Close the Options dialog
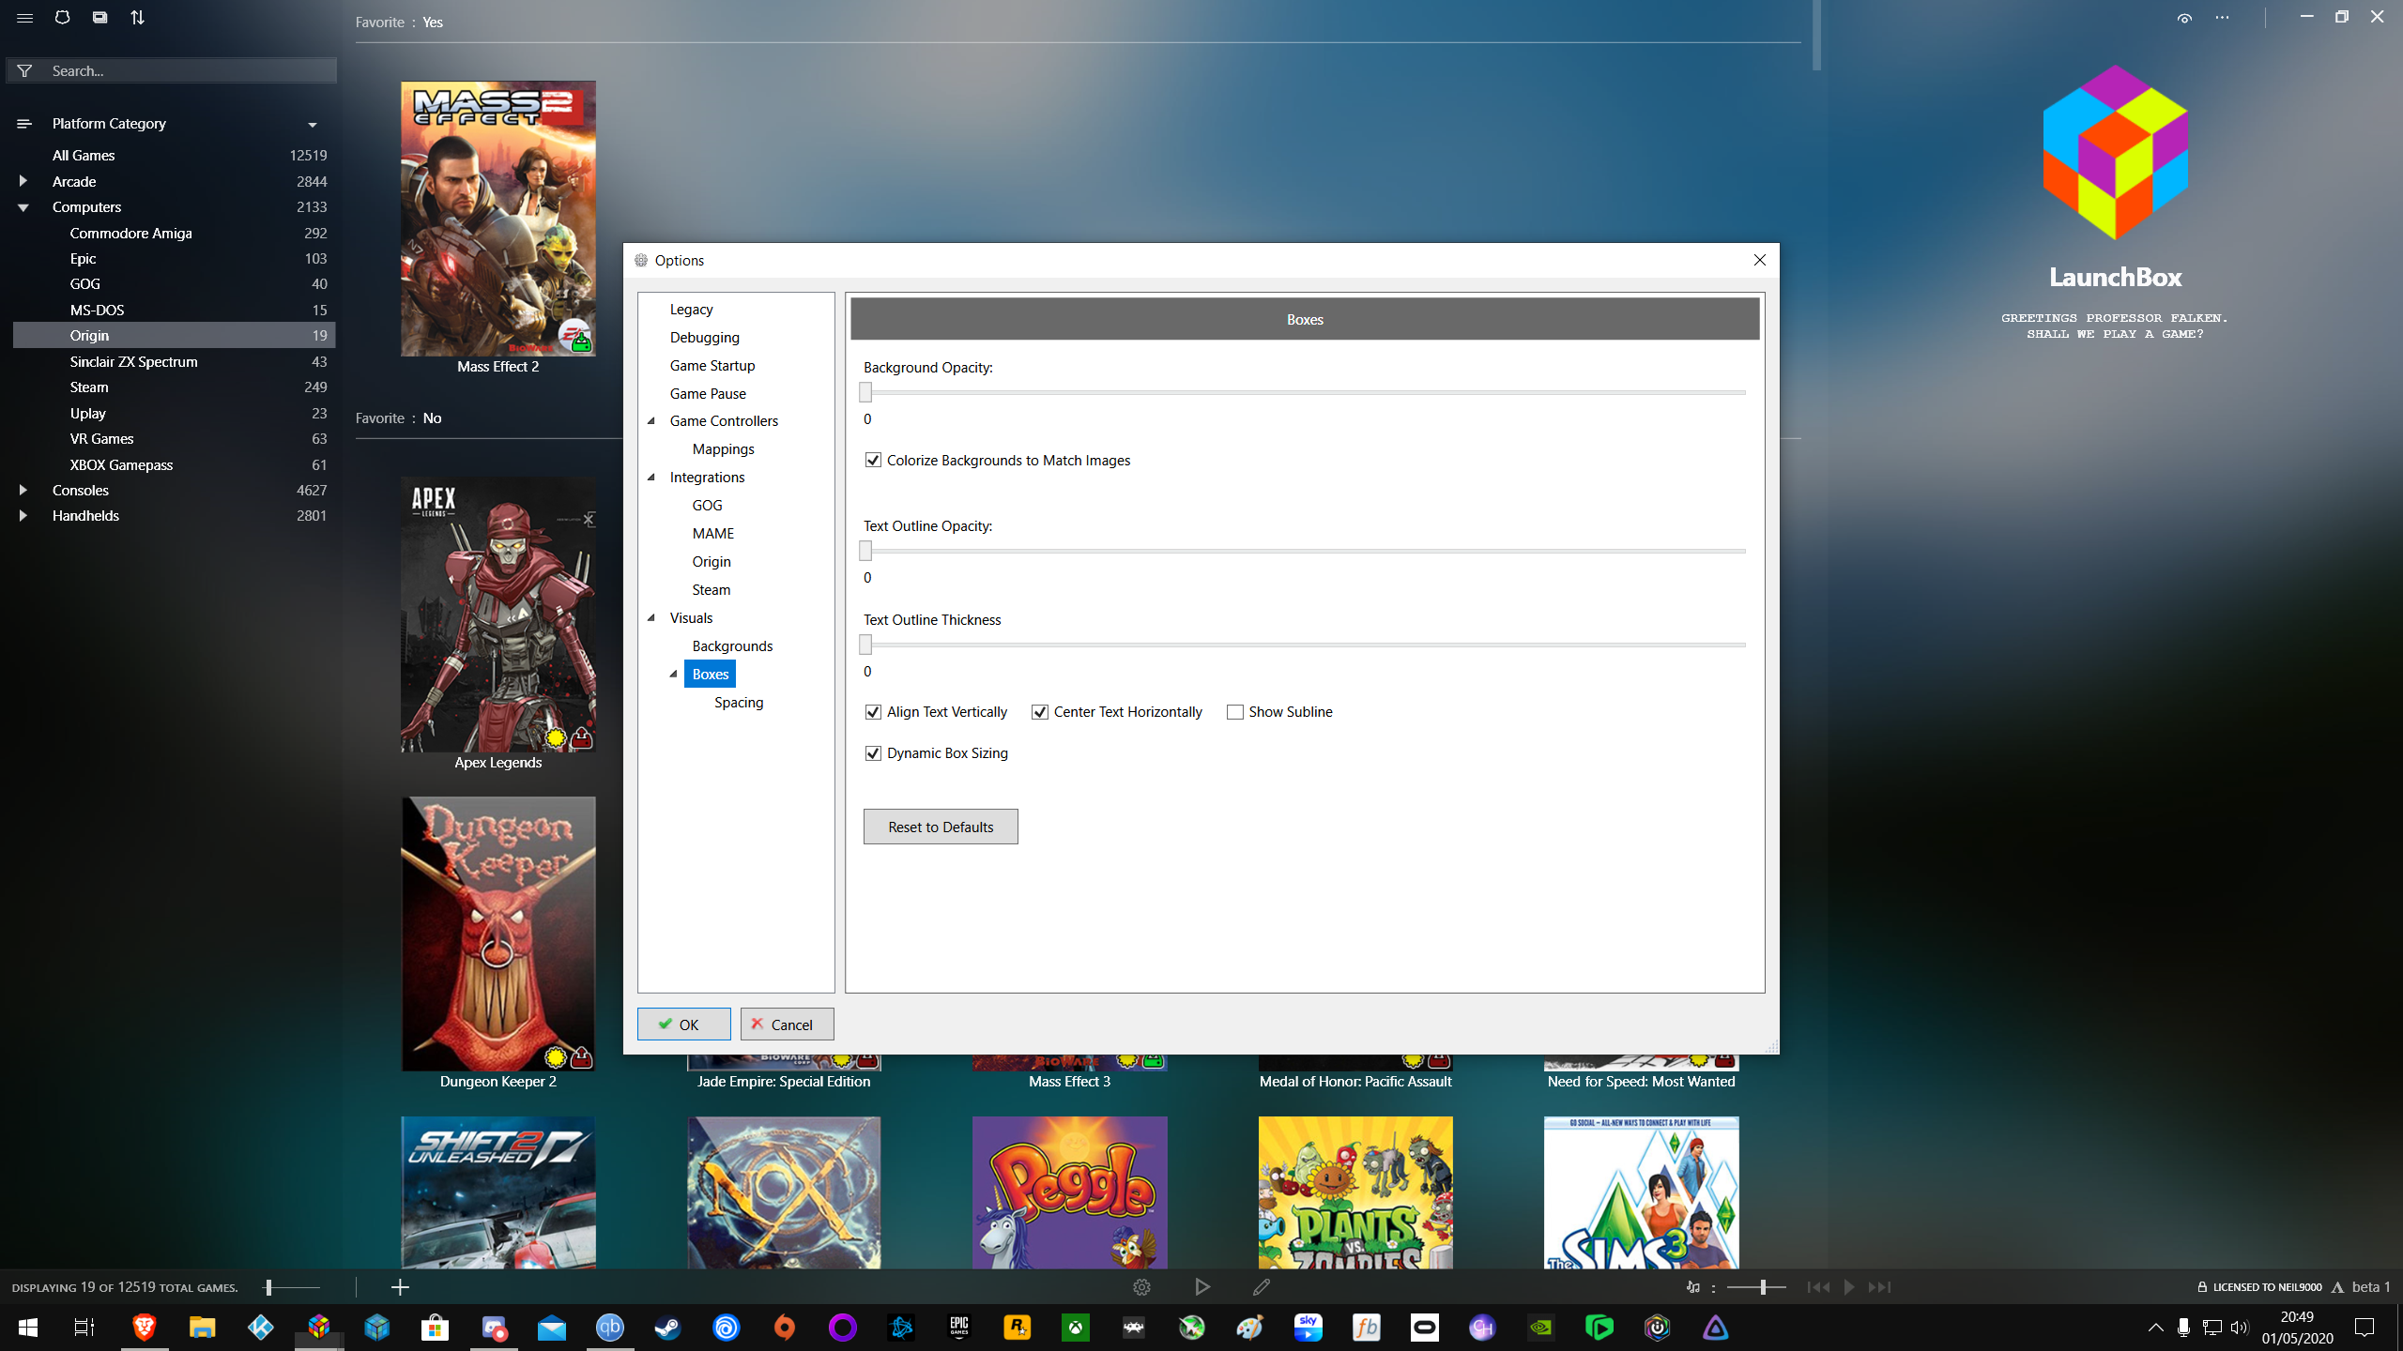 tap(1760, 260)
